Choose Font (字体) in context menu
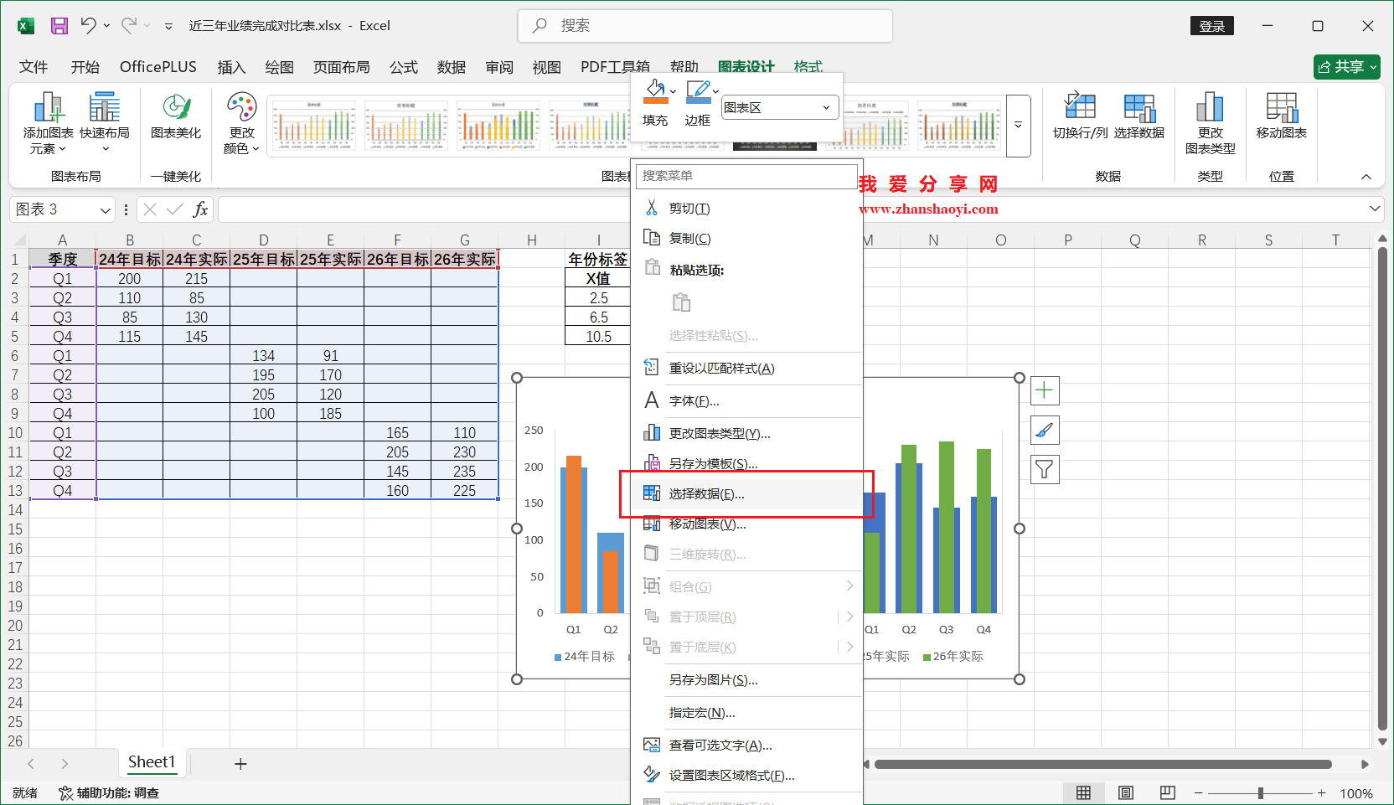The width and height of the screenshot is (1394, 805). point(747,401)
